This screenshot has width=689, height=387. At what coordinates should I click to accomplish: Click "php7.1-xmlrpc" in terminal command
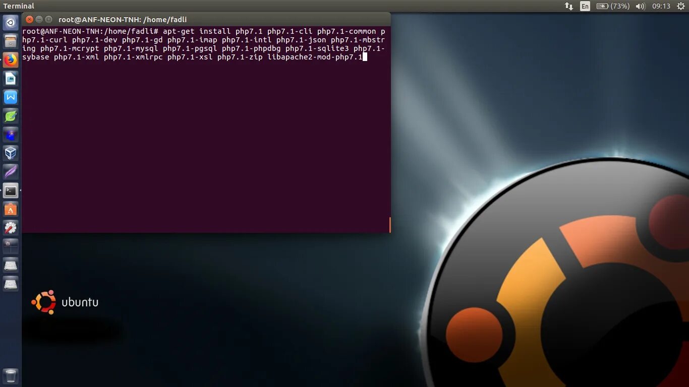(x=133, y=57)
